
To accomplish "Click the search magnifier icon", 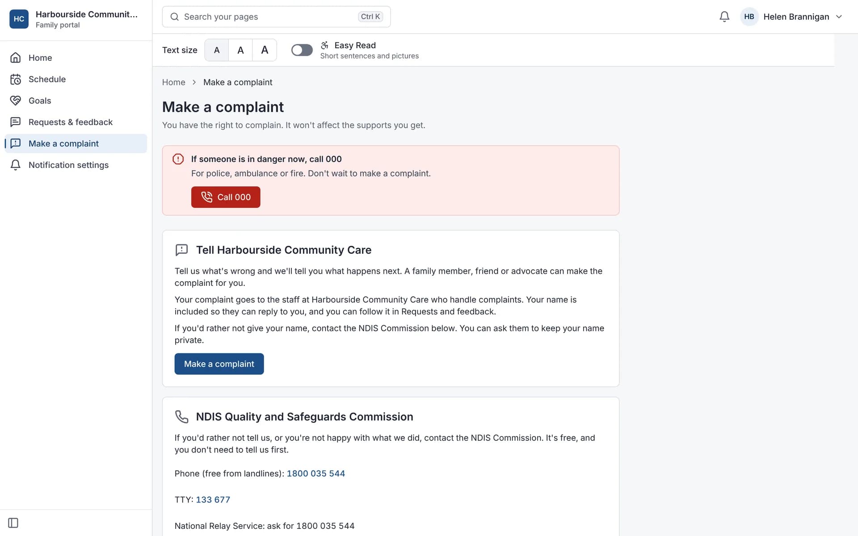I will pos(175,17).
